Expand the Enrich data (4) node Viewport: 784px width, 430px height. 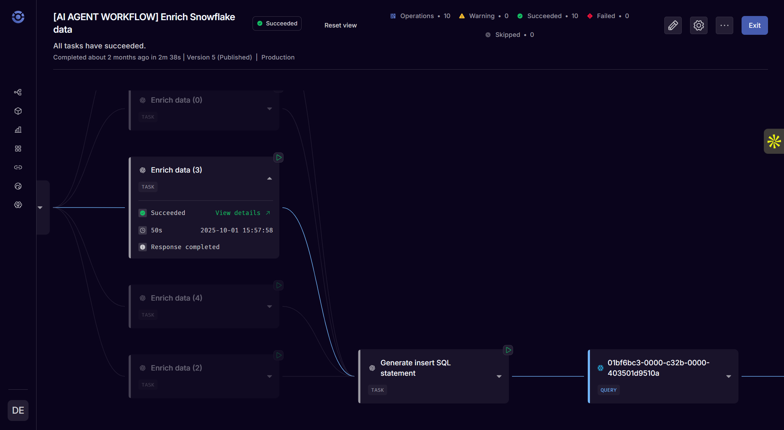270,306
